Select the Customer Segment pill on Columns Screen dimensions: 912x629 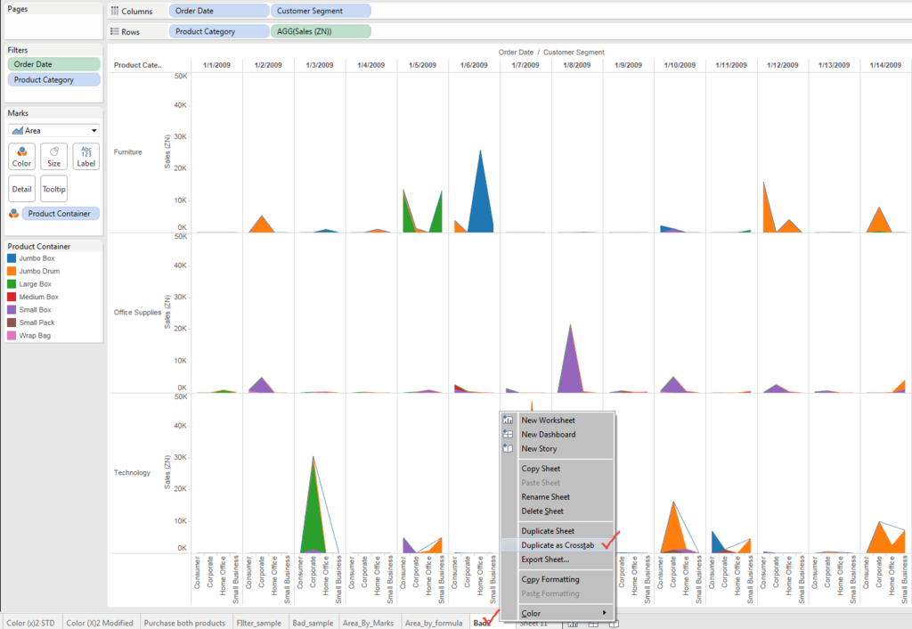[x=321, y=11]
